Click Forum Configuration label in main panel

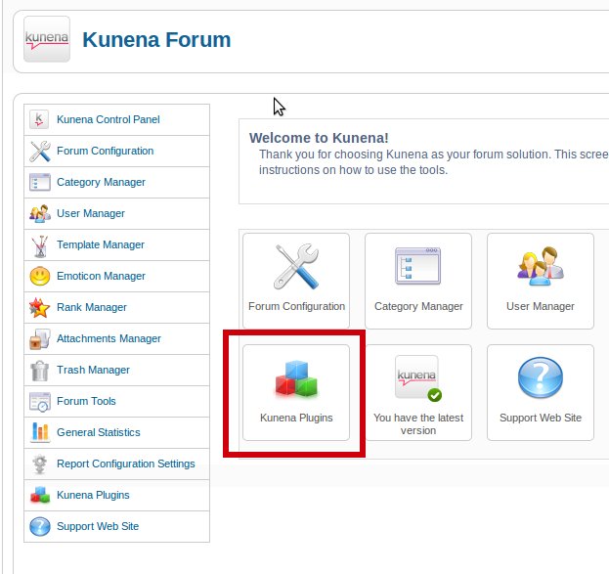tap(296, 306)
